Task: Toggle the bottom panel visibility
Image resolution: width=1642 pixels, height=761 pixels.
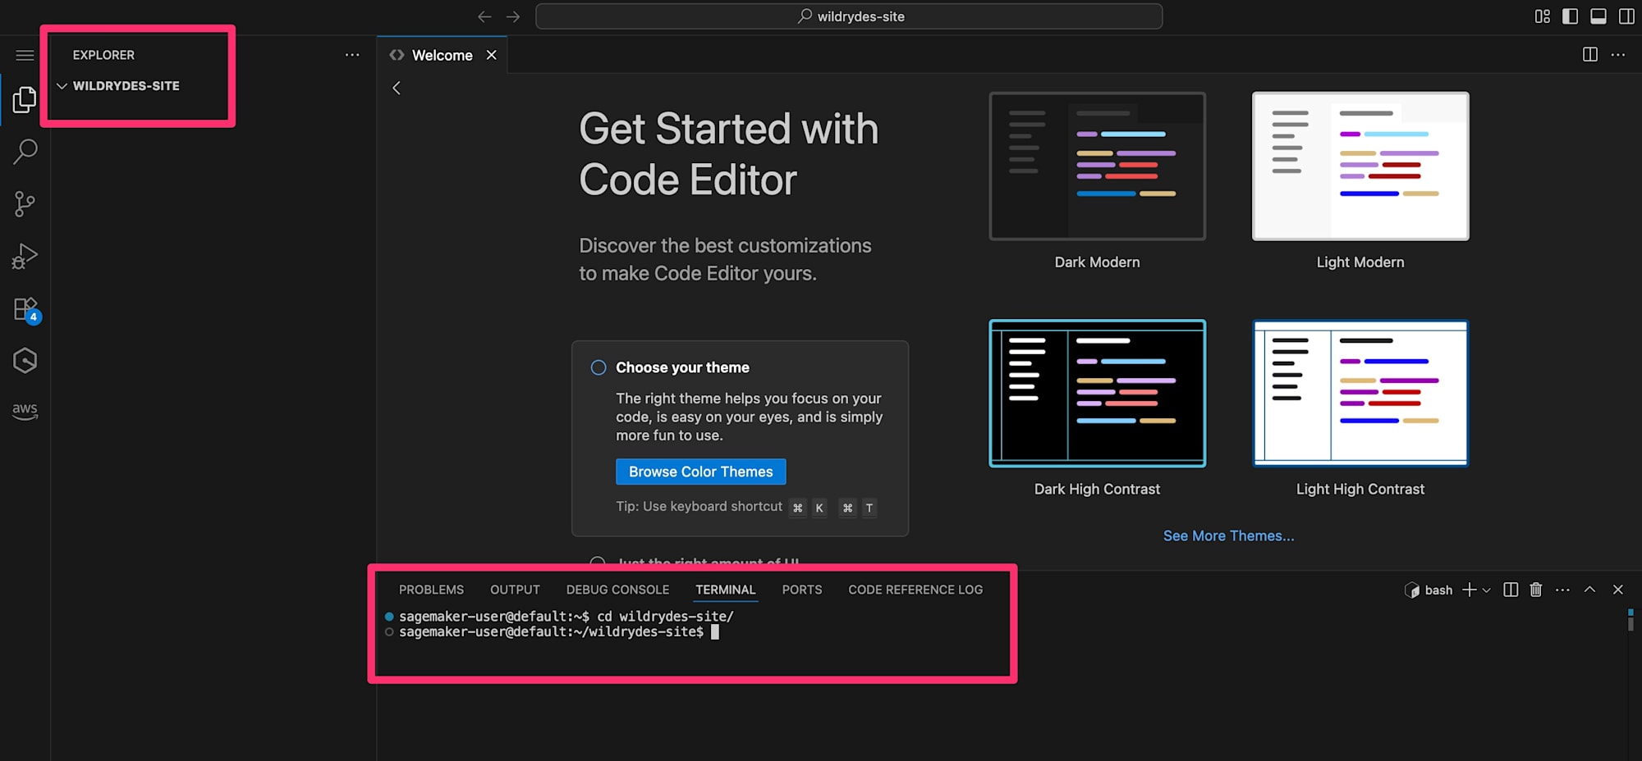Action: coord(1598,16)
